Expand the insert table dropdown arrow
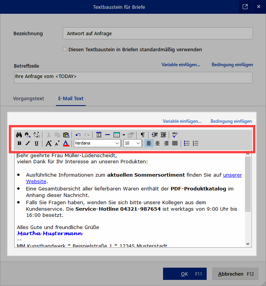Image resolution: width=266 pixels, height=286 pixels. tap(124, 135)
